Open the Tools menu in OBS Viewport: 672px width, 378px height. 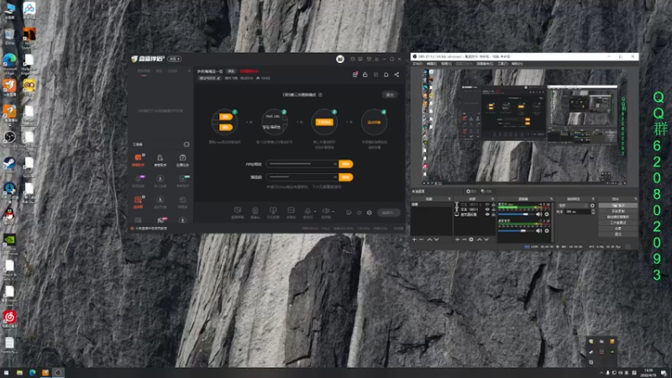[x=502, y=64]
